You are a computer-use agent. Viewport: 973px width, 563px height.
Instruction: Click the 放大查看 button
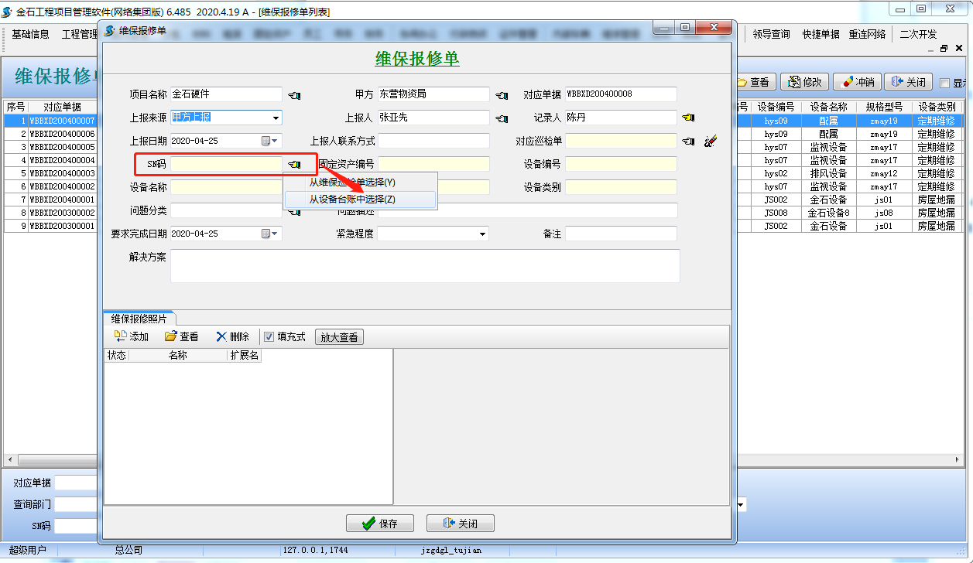coord(339,337)
